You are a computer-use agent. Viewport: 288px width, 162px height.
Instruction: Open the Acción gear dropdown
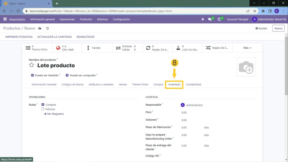tap(261, 28)
